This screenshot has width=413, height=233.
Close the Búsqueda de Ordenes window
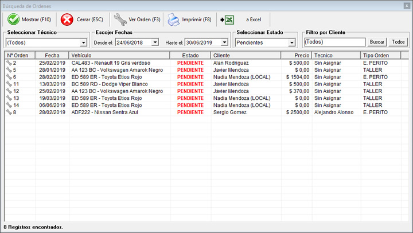[x=407, y=6]
